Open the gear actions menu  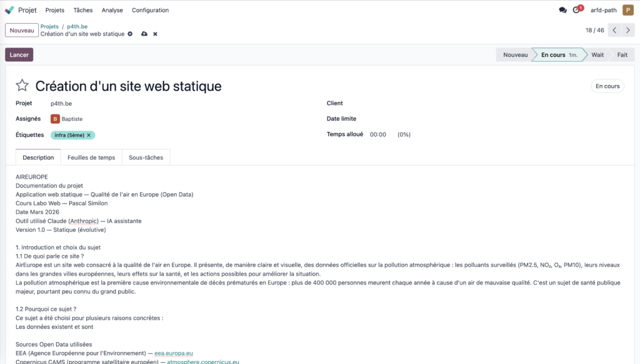(131, 34)
